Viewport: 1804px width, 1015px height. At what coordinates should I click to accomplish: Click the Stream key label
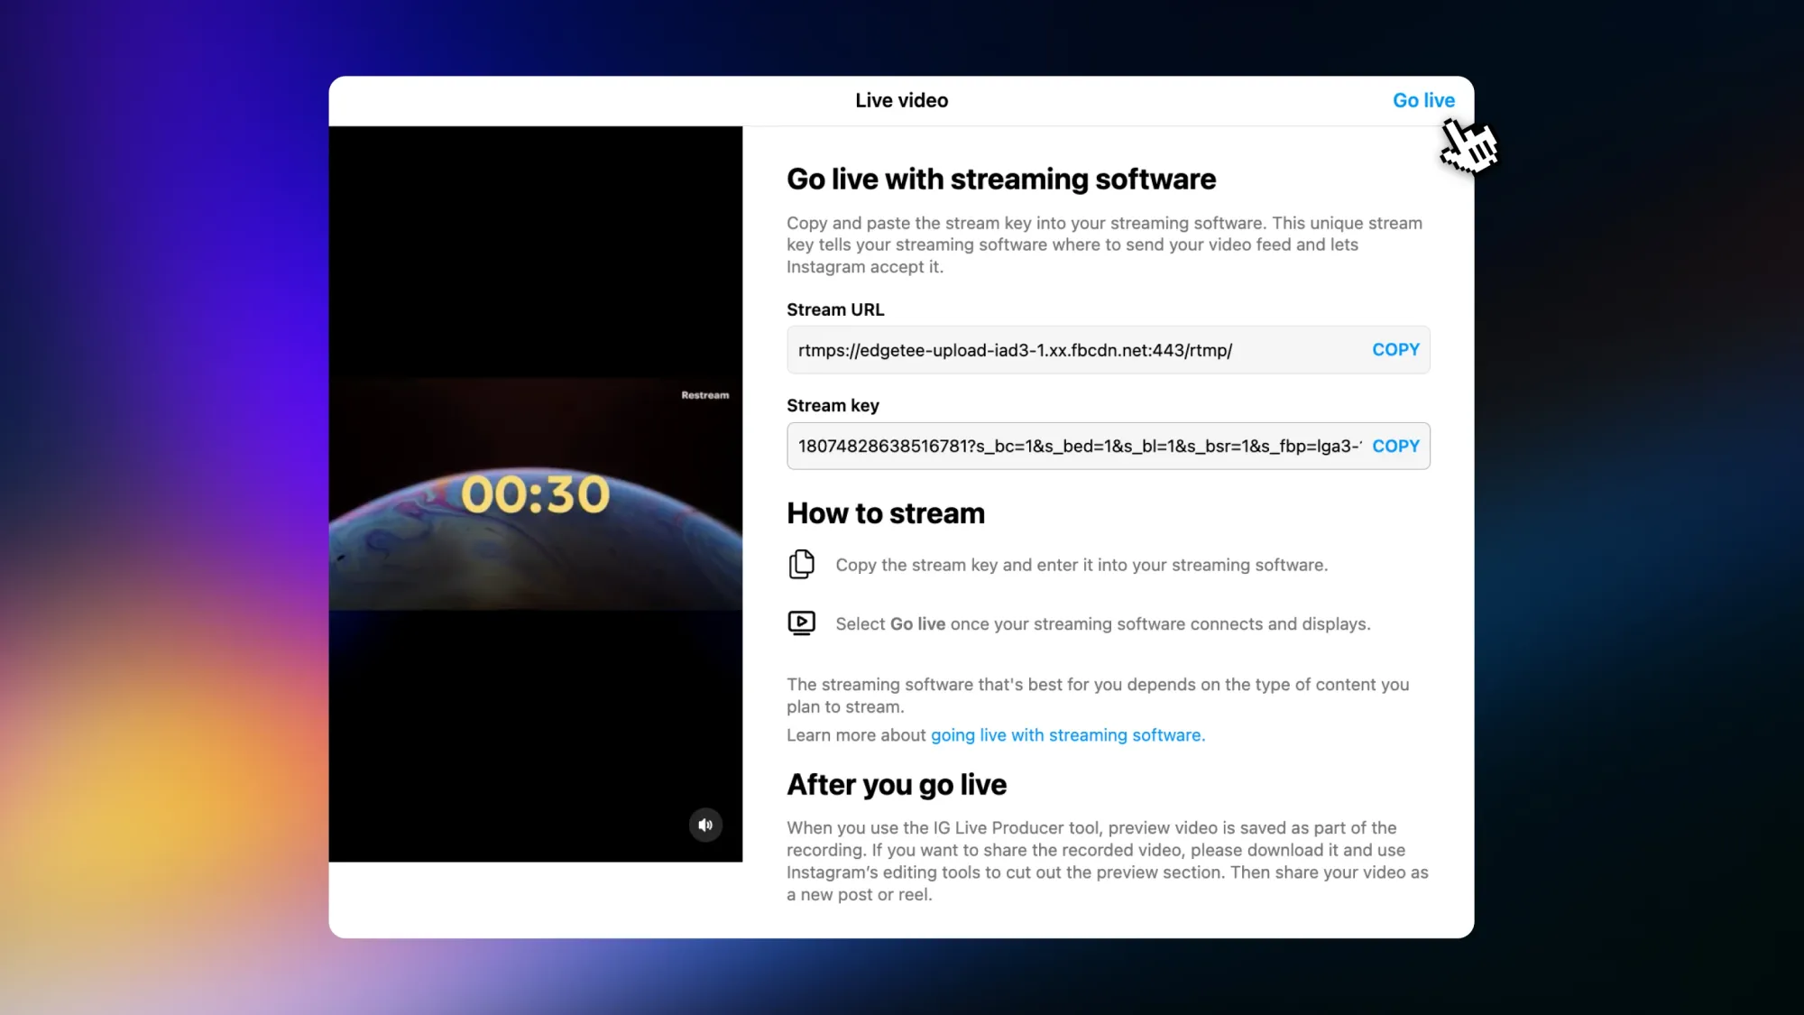pyautogui.click(x=832, y=406)
